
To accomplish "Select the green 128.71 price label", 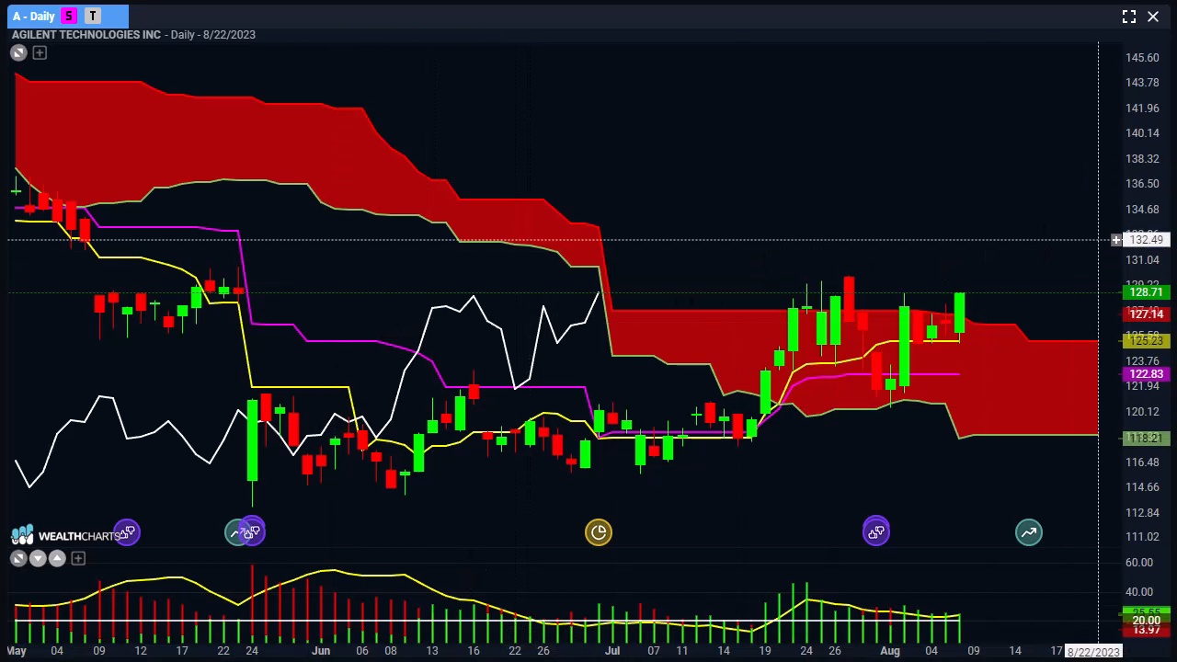I will 1146,292.
